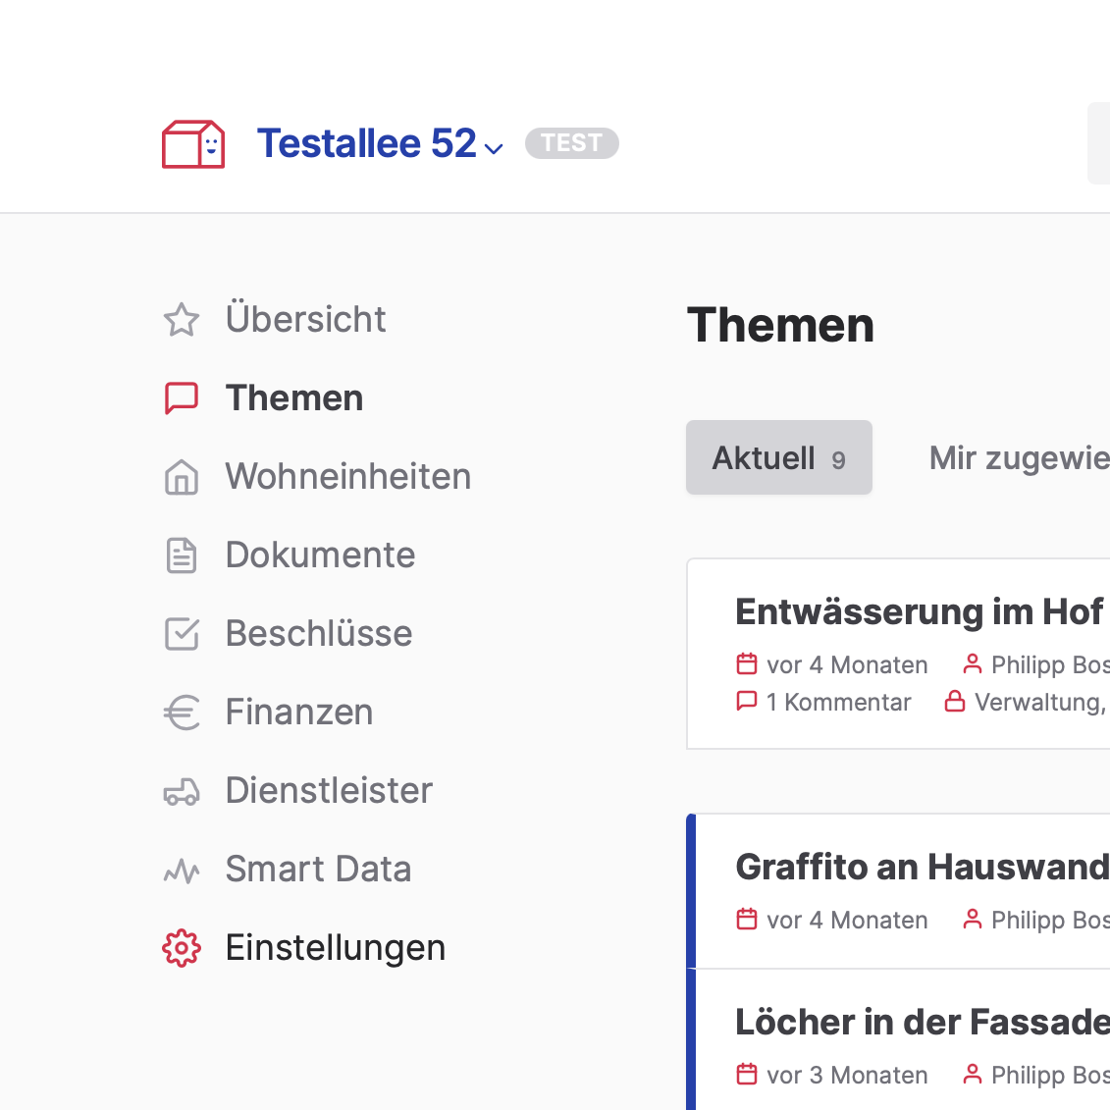Click the red house logo icon

[x=193, y=144]
